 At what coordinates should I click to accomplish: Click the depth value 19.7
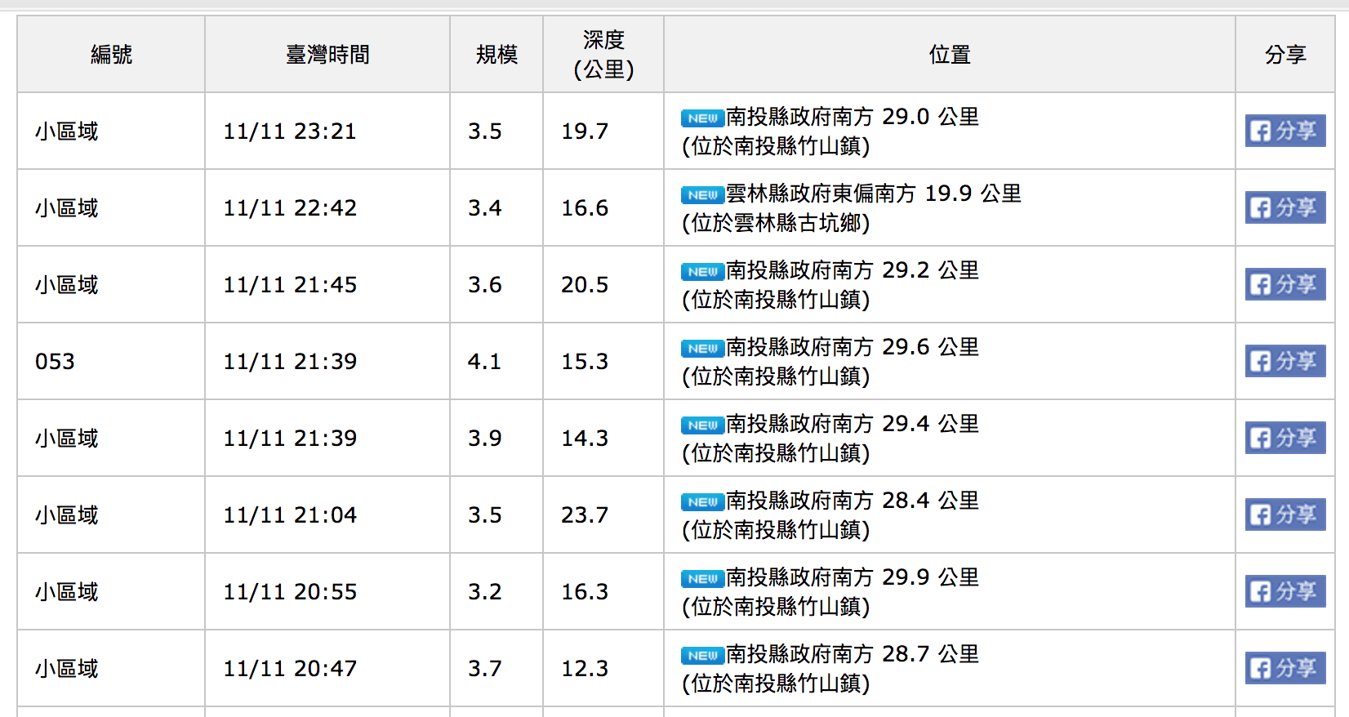585,131
